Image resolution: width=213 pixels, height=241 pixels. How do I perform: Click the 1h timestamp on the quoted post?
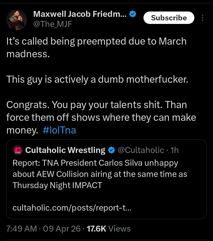pos(175,150)
